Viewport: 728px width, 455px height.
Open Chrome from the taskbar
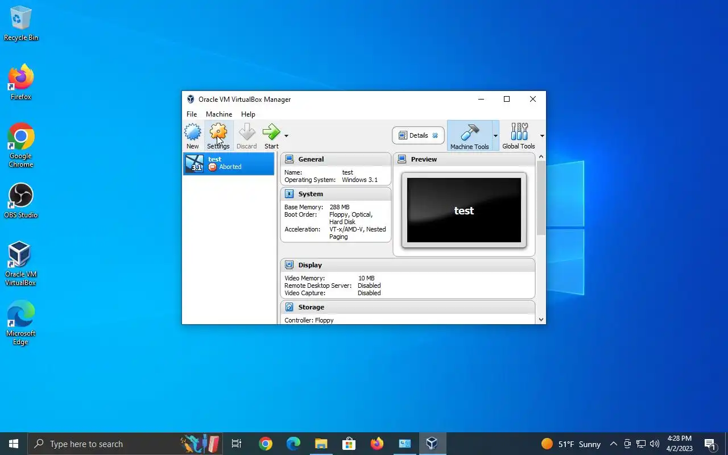click(x=266, y=444)
